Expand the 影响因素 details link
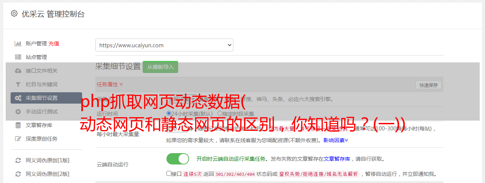485x183 pixels. 336,140
